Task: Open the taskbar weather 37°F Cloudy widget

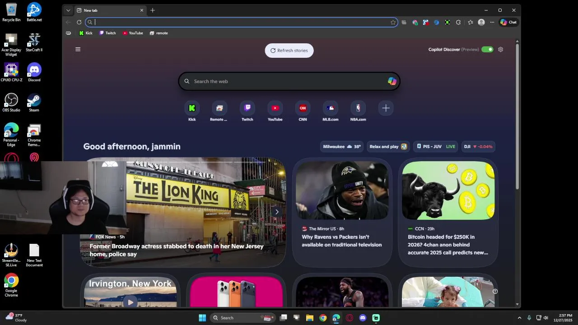Action: click(16, 318)
